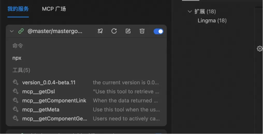Click wrench icon beside version_0.0.4-beta.11

16,82
